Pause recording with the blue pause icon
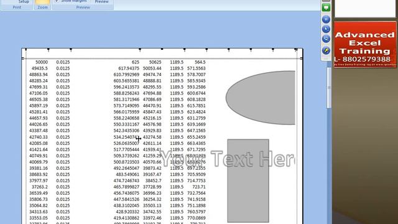The height and width of the screenshot is (224, 398). pyautogui.click(x=326, y=19)
